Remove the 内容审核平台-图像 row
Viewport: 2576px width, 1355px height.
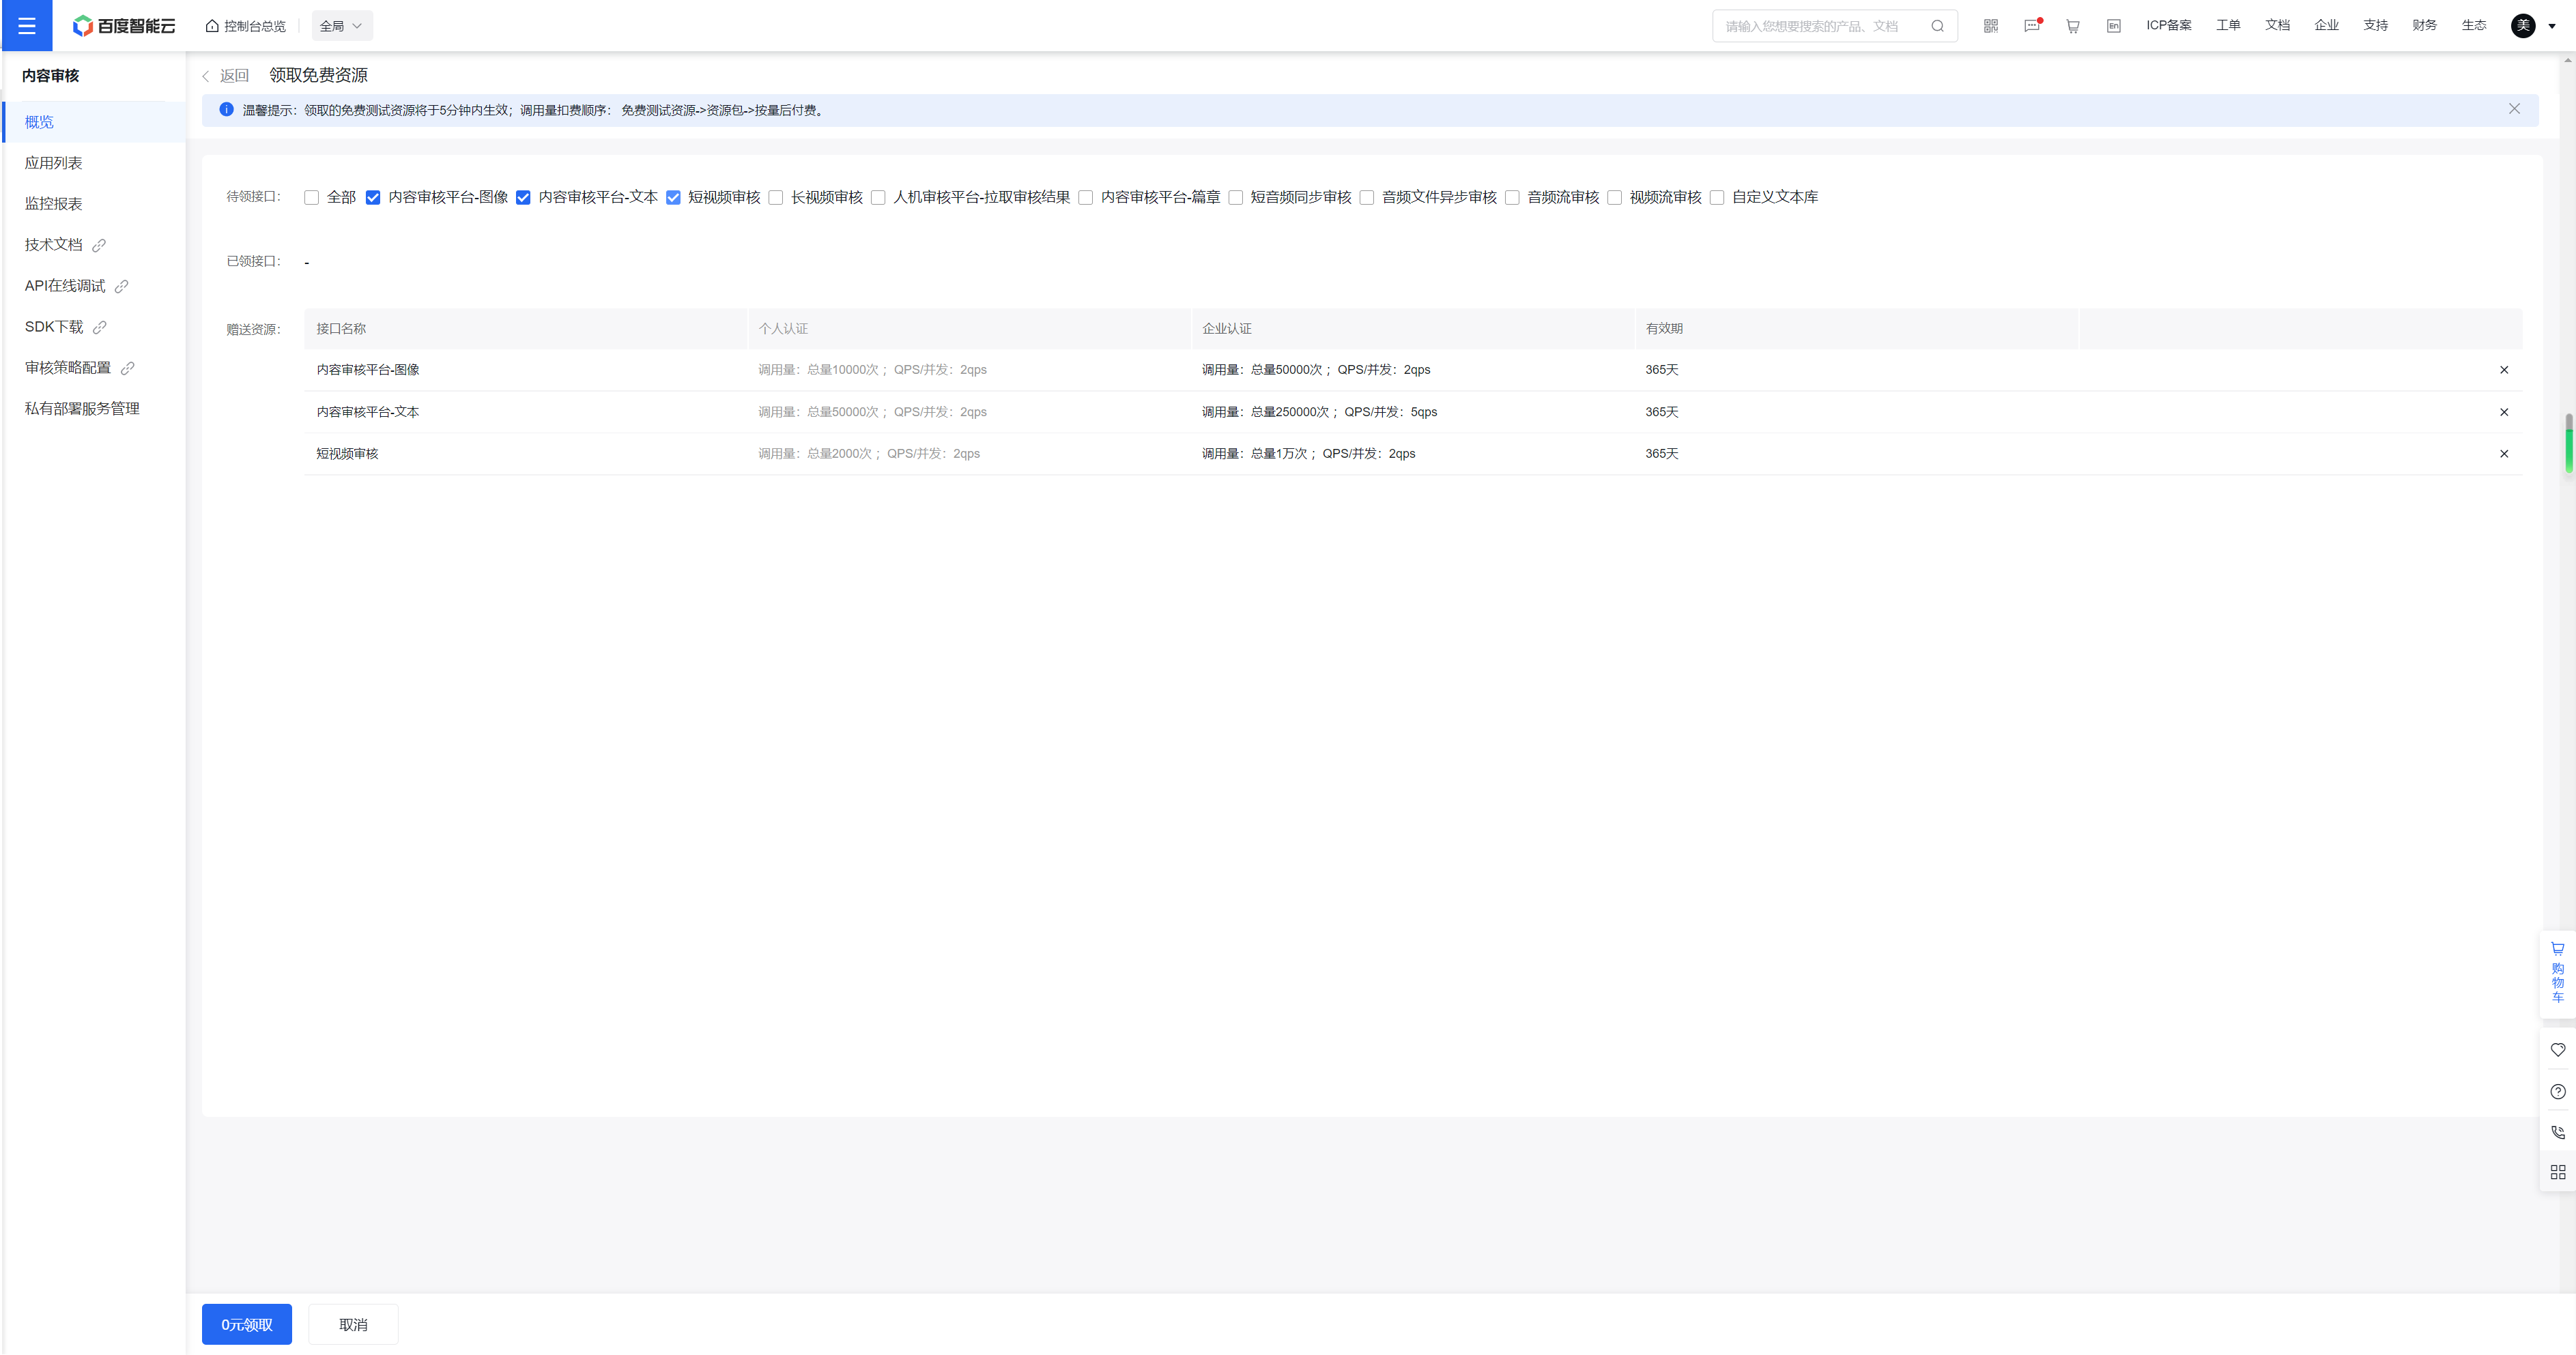2504,370
